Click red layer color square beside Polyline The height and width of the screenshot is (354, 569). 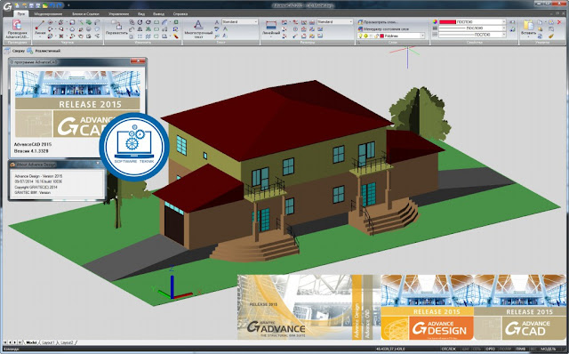coord(381,36)
